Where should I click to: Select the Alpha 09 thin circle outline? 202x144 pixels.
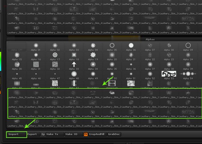(x=188, y=47)
